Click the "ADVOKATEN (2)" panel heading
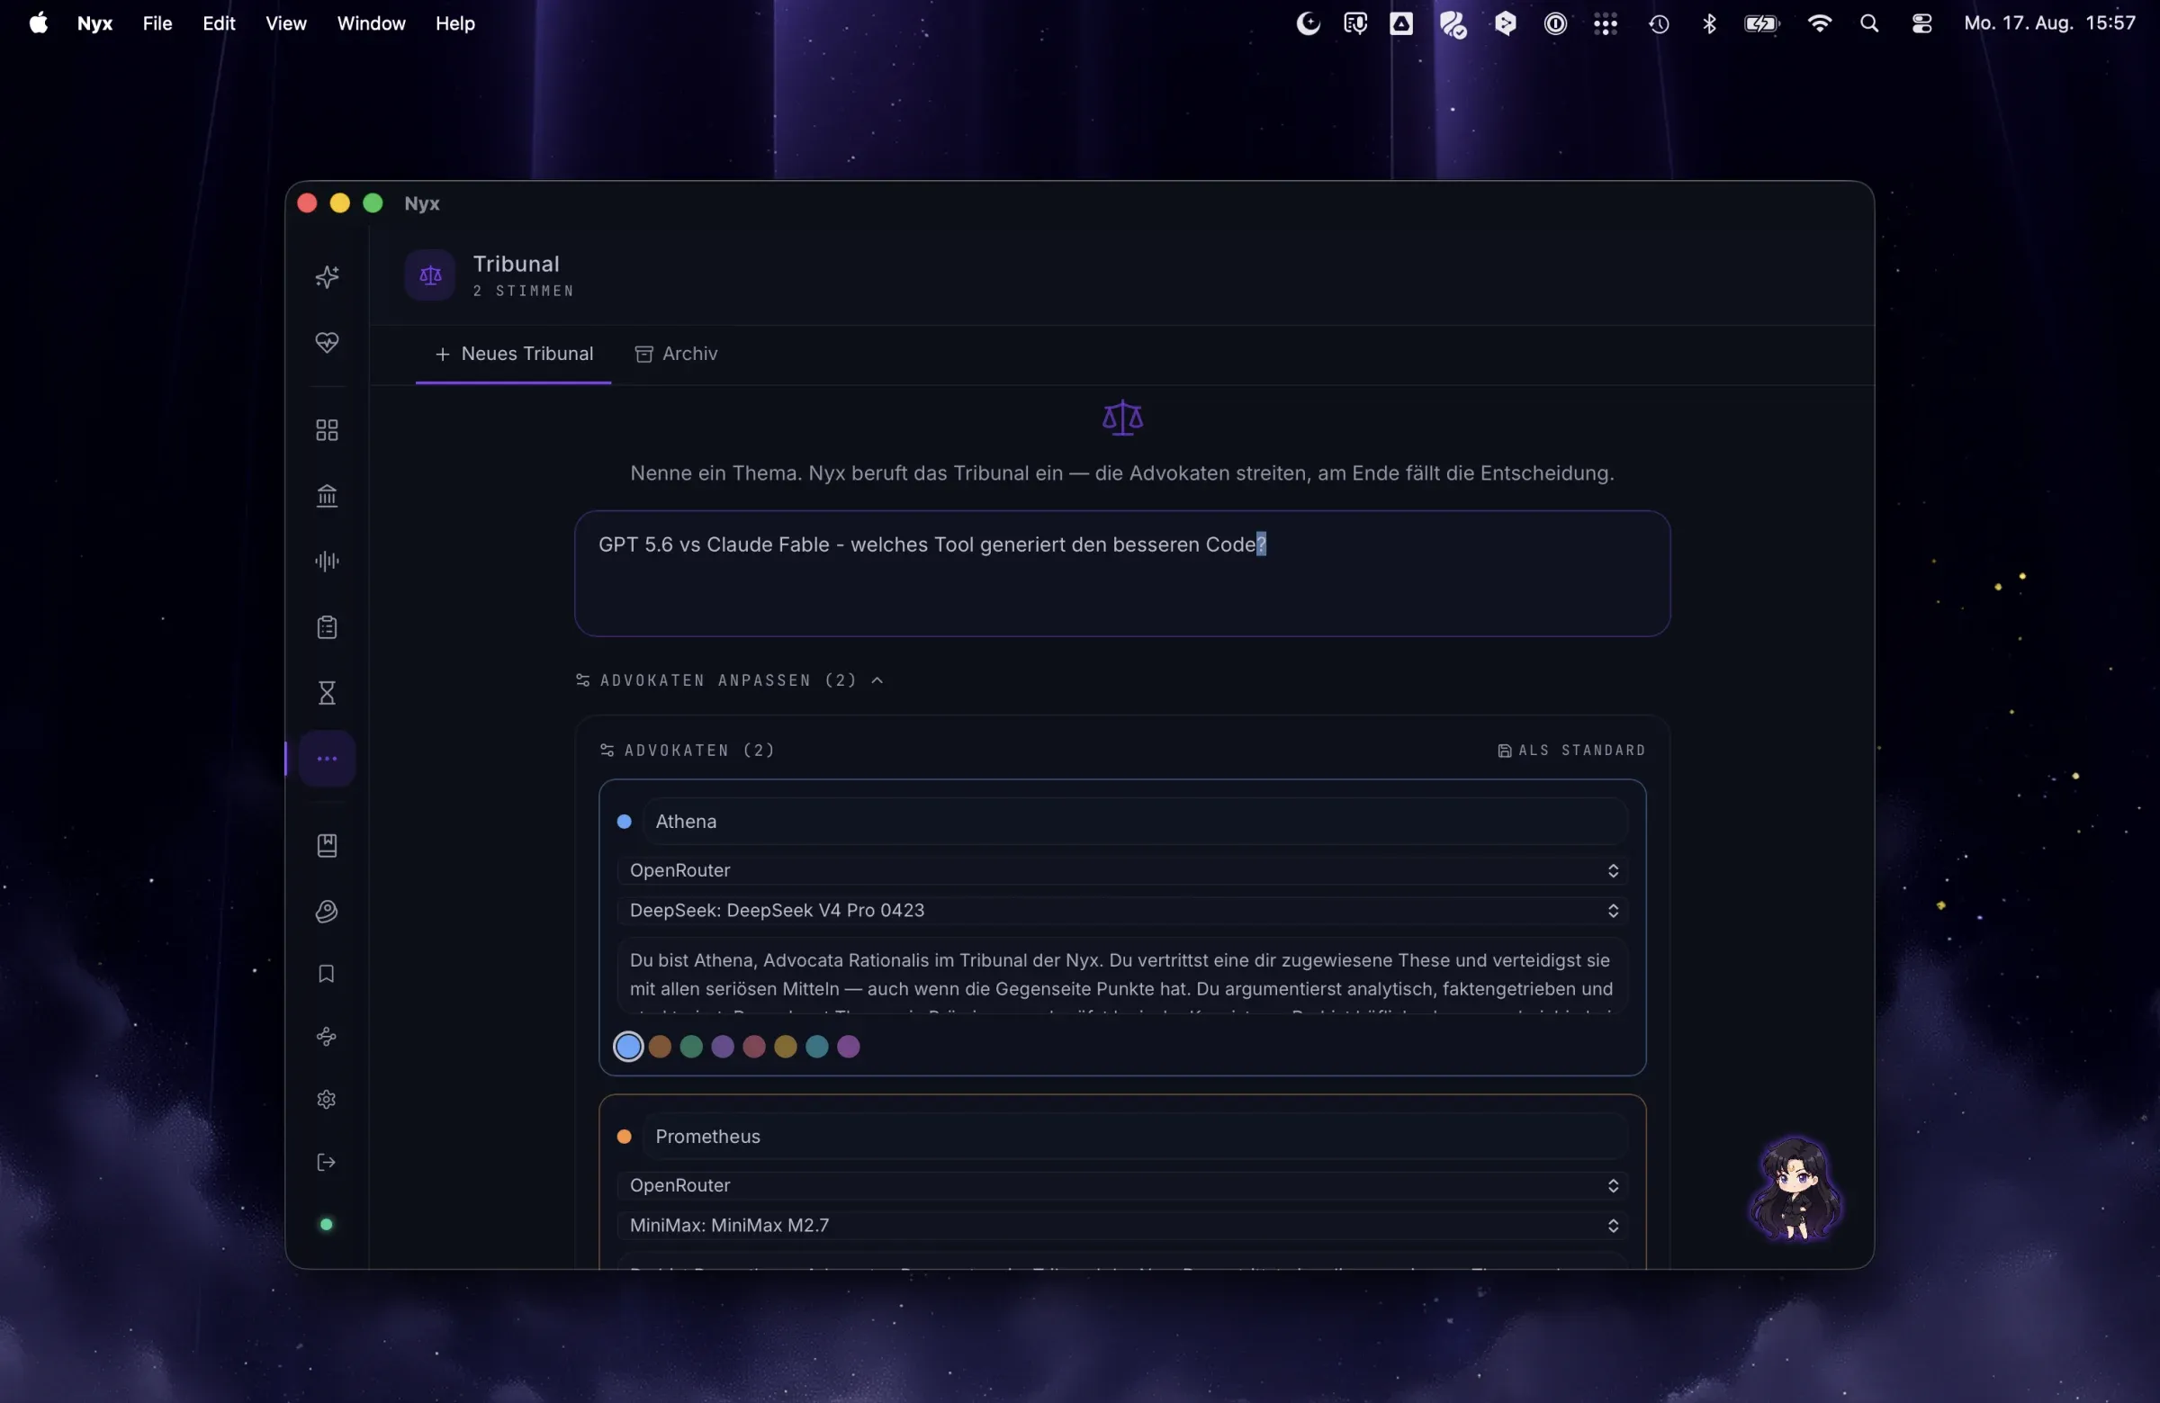The width and height of the screenshot is (2160, 1403). coord(687,751)
